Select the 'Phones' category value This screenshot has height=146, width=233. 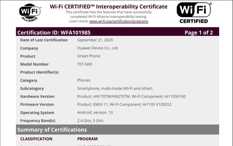84,80
